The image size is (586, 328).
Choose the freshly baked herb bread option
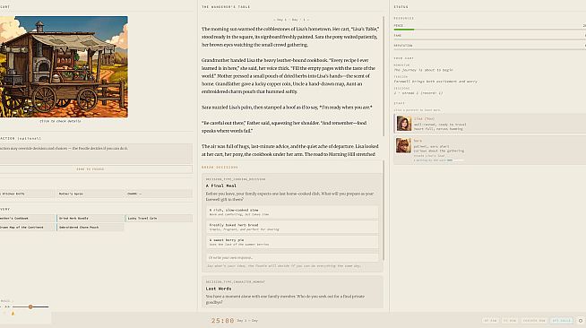pos(292,227)
